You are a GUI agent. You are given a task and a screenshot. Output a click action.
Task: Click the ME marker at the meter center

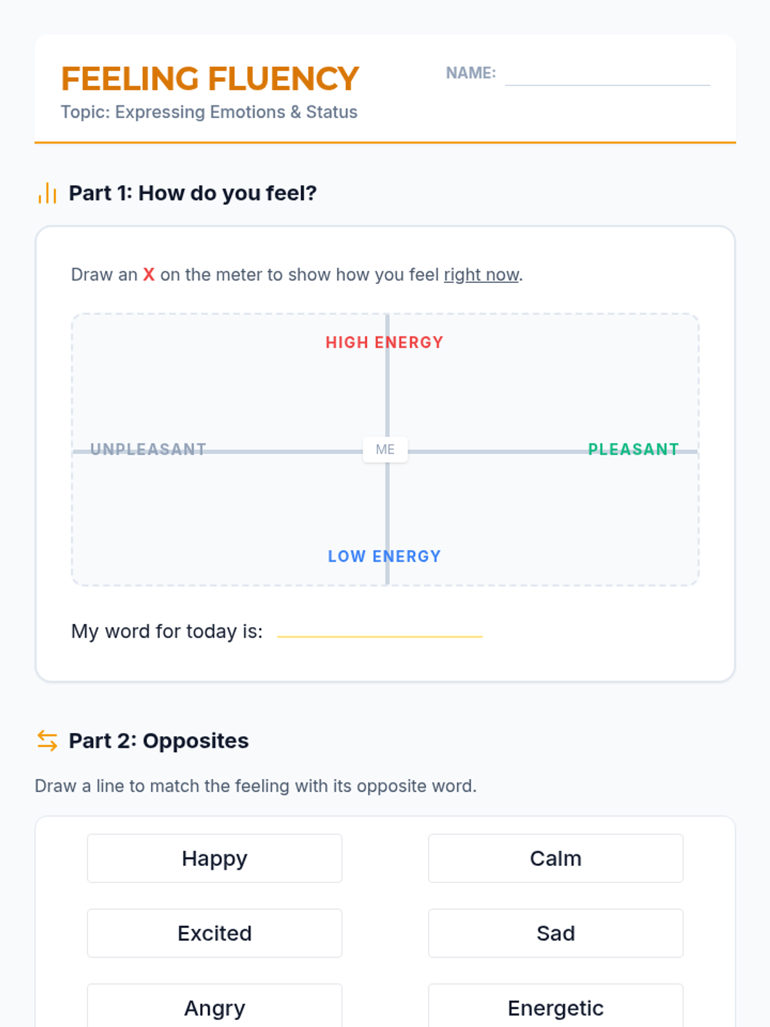(385, 449)
